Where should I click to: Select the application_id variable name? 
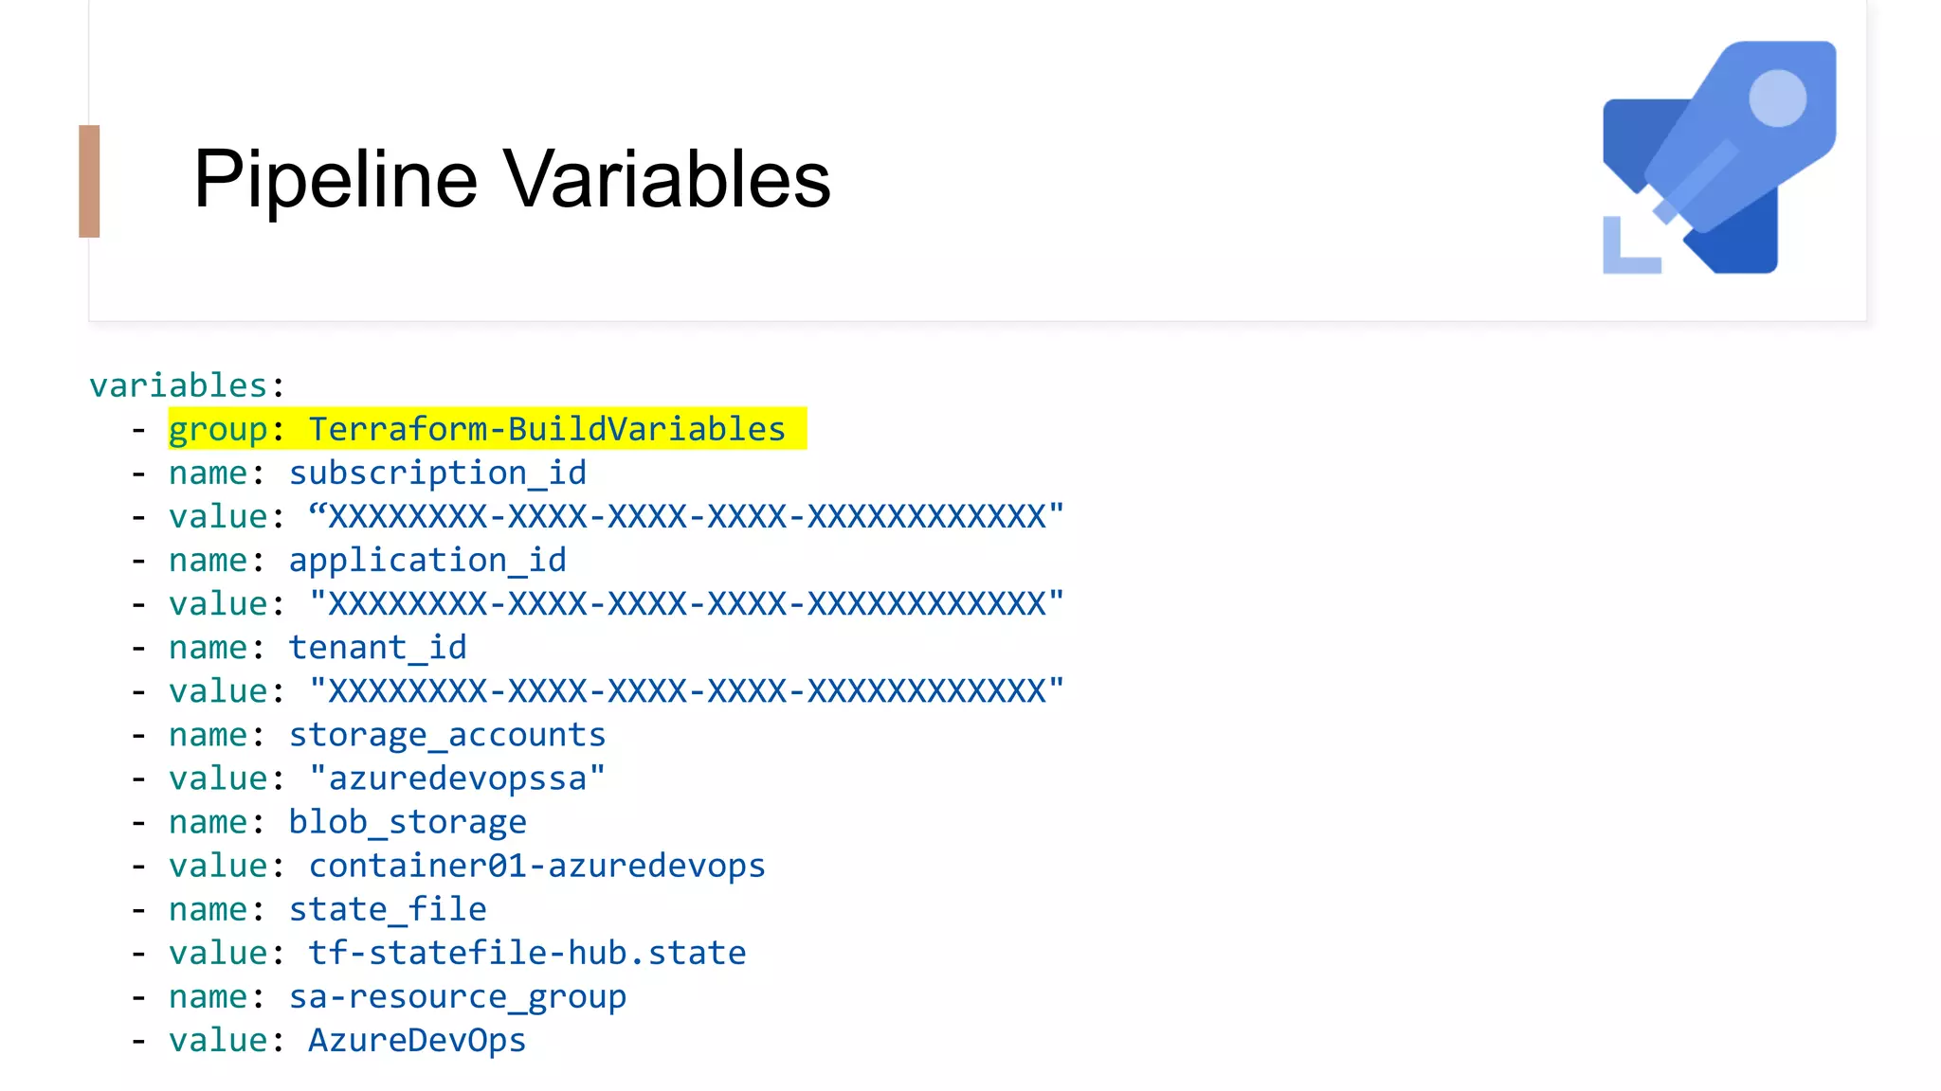(x=427, y=560)
